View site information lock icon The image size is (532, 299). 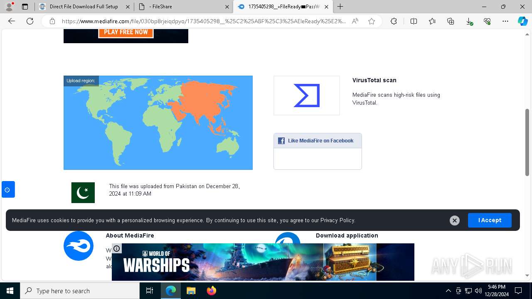point(52,21)
